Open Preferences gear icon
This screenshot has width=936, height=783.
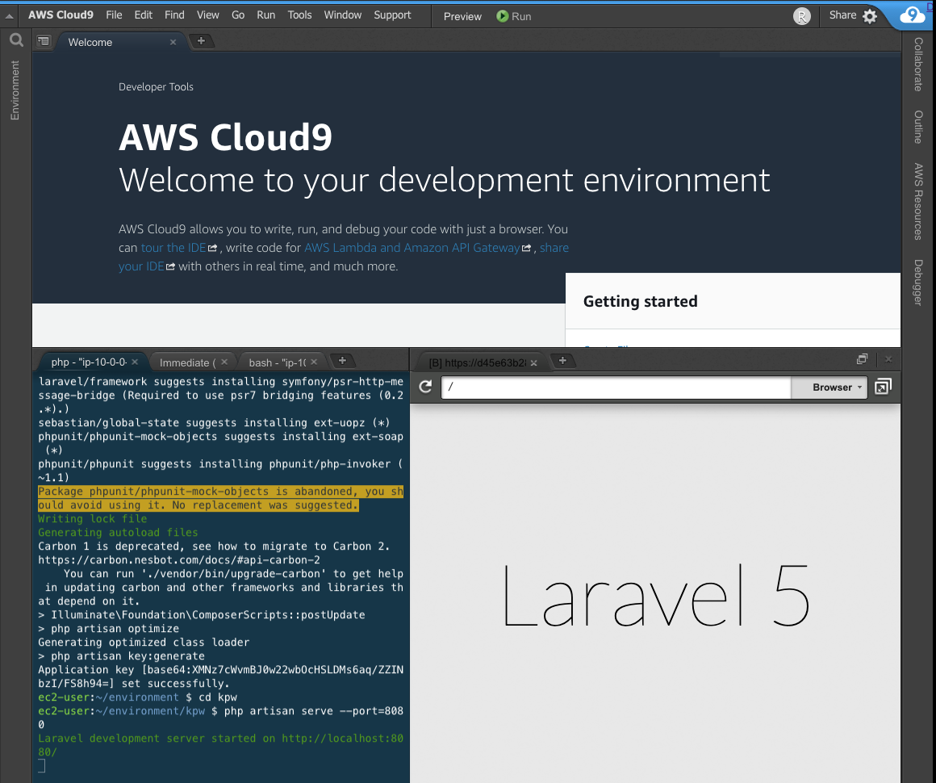(x=870, y=16)
